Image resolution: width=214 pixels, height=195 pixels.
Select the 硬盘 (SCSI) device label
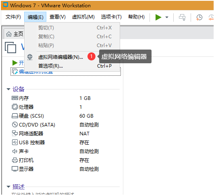[x=31, y=116]
